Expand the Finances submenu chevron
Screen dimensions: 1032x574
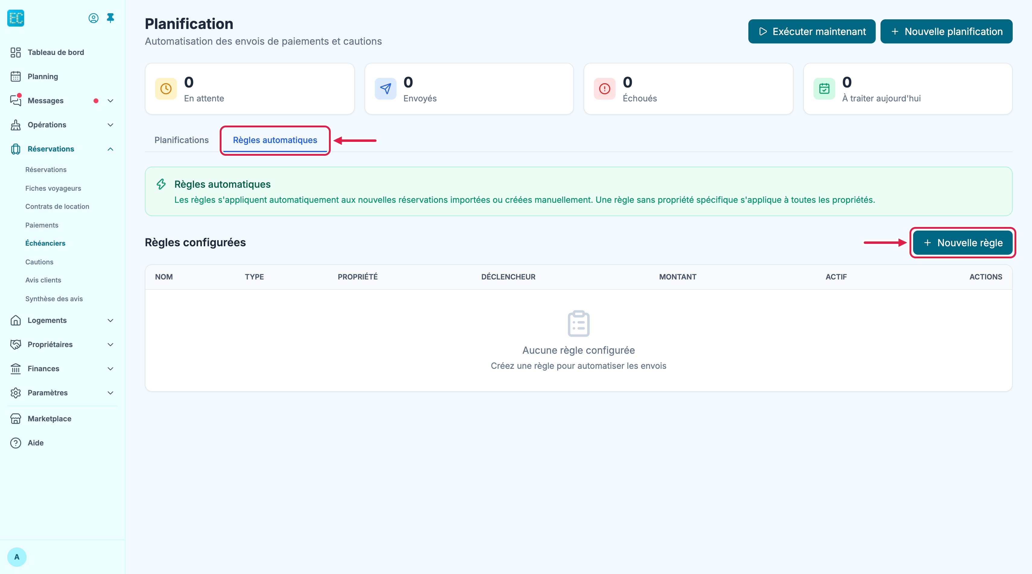110,368
